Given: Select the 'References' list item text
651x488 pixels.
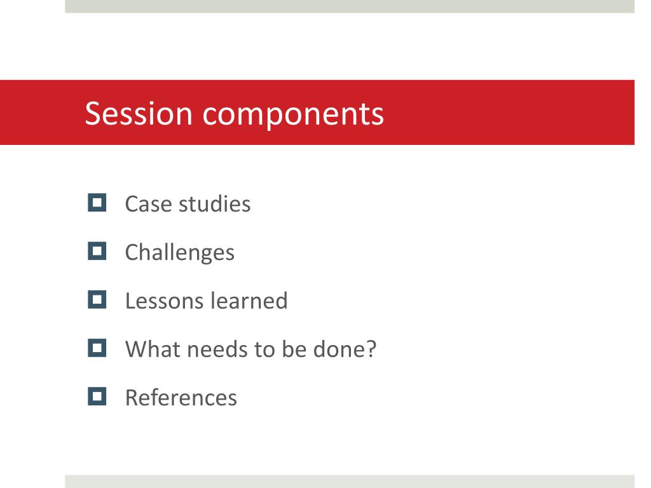Looking at the screenshot, I should point(181,398).
